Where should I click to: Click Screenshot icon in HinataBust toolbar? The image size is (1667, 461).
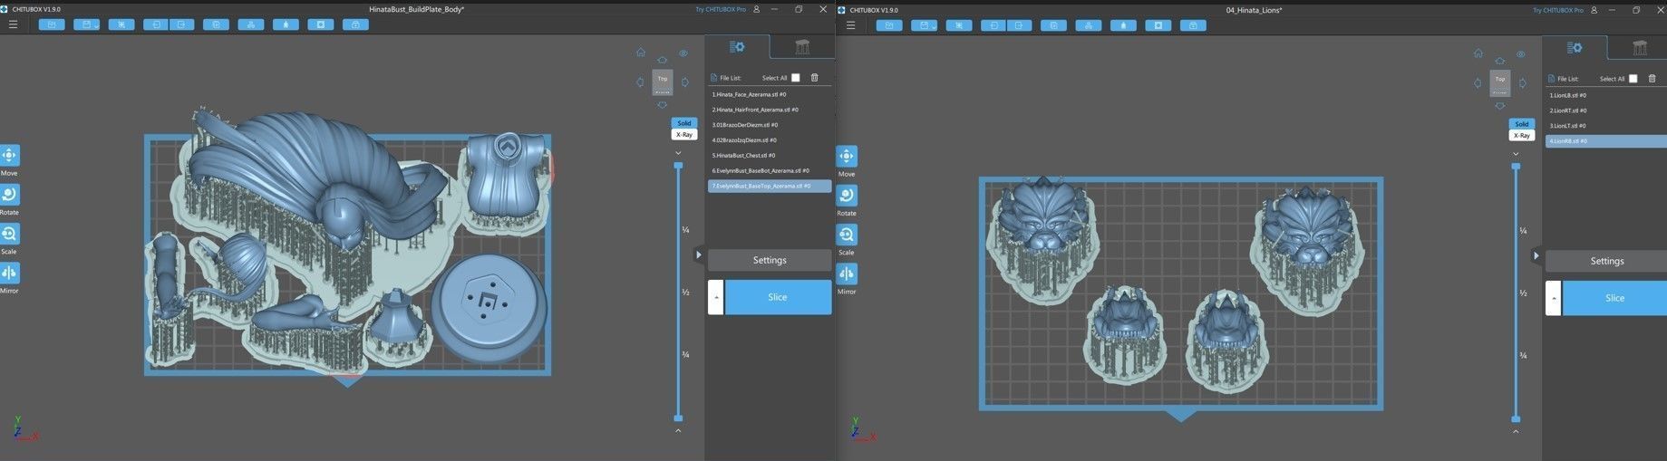click(121, 24)
